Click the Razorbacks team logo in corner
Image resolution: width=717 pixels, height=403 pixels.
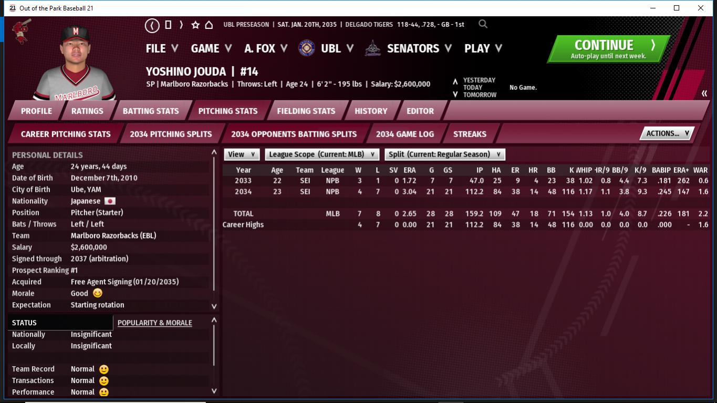pyautogui.click(x=22, y=32)
